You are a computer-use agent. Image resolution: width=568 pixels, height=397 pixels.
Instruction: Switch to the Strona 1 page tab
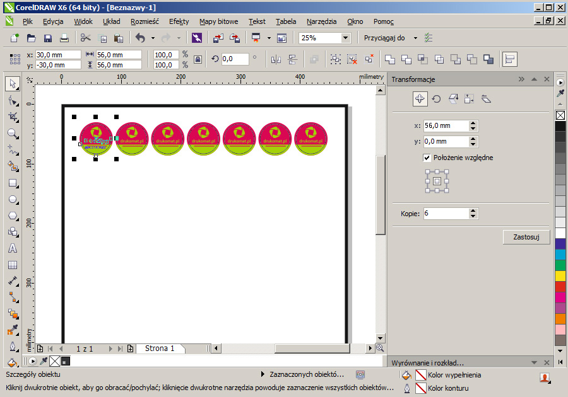tap(160, 348)
